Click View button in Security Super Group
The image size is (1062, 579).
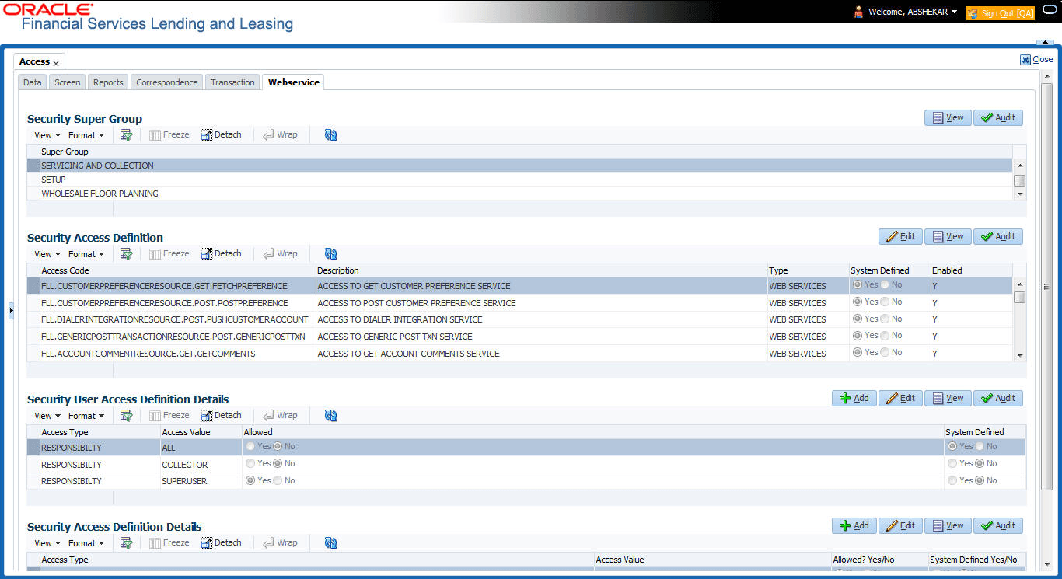click(948, 118)
